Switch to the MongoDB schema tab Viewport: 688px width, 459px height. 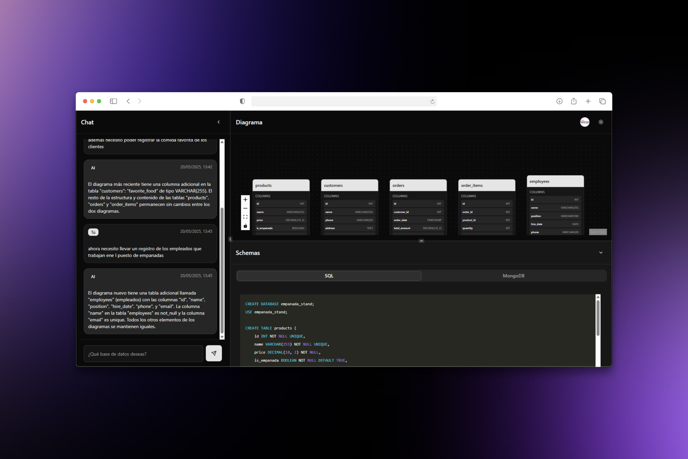click(513, 276)
